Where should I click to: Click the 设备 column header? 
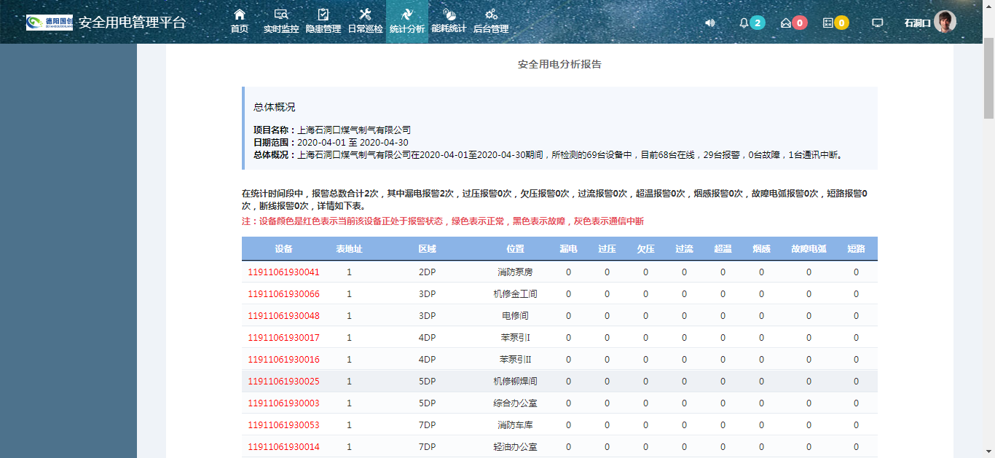[x=283, y=249]
